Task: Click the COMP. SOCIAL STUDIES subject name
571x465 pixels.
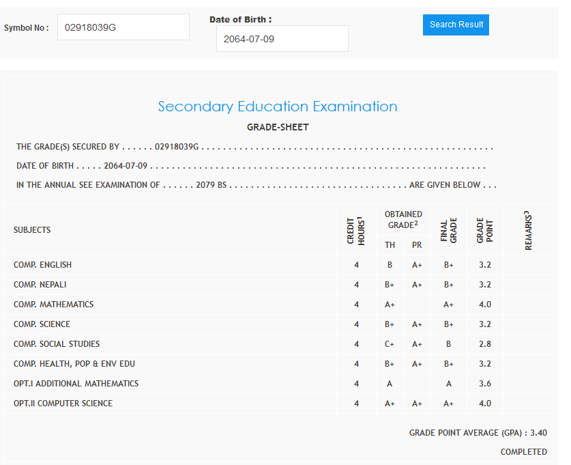Action: click(x=57, y=344)
